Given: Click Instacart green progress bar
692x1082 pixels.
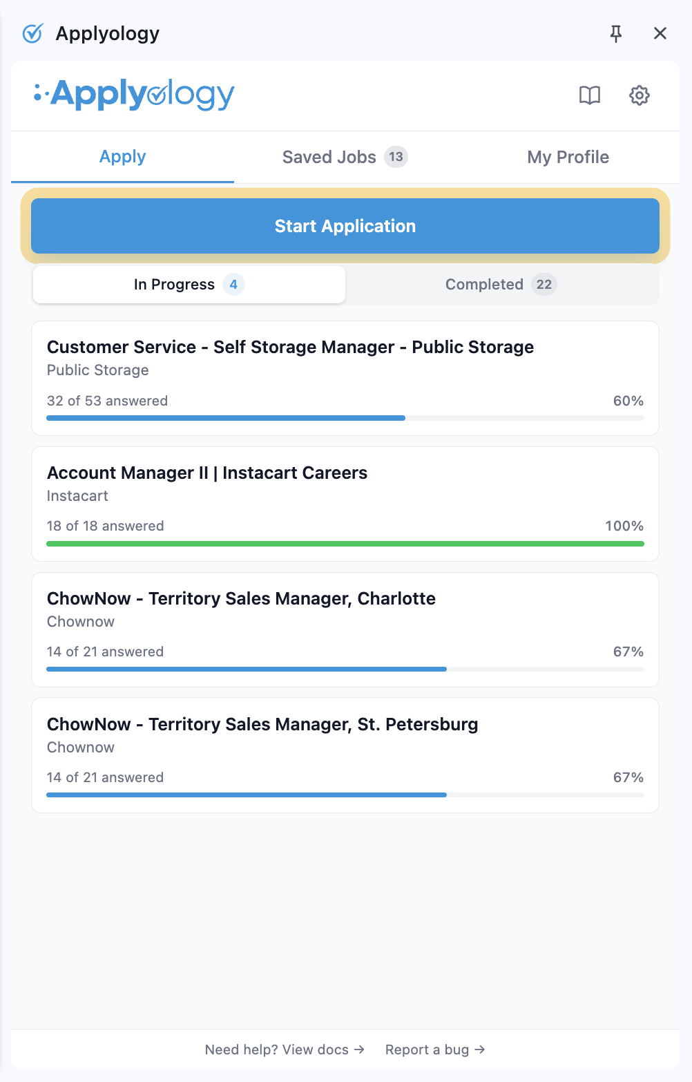Looking at the screenshot, I should [345, 544].
